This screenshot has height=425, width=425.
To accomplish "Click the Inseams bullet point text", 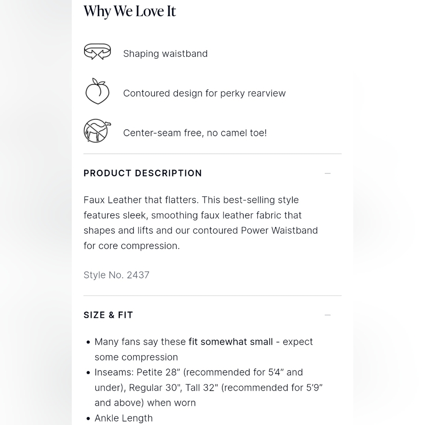I will point(208,388).
